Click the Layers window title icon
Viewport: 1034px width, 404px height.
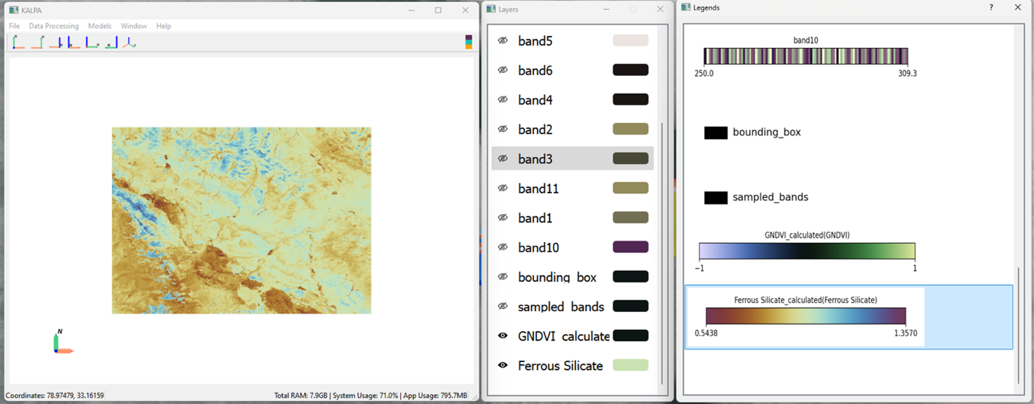[490, 9]
